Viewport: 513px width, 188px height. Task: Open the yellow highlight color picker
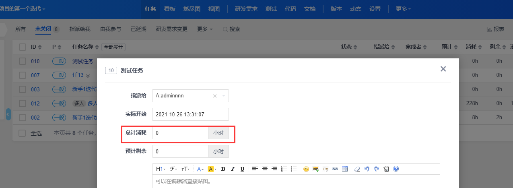(212, 169)
